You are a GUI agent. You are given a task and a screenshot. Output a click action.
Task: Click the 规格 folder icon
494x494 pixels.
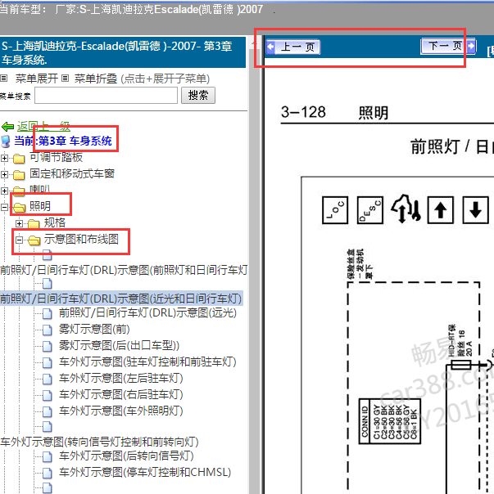coord(34,223)
